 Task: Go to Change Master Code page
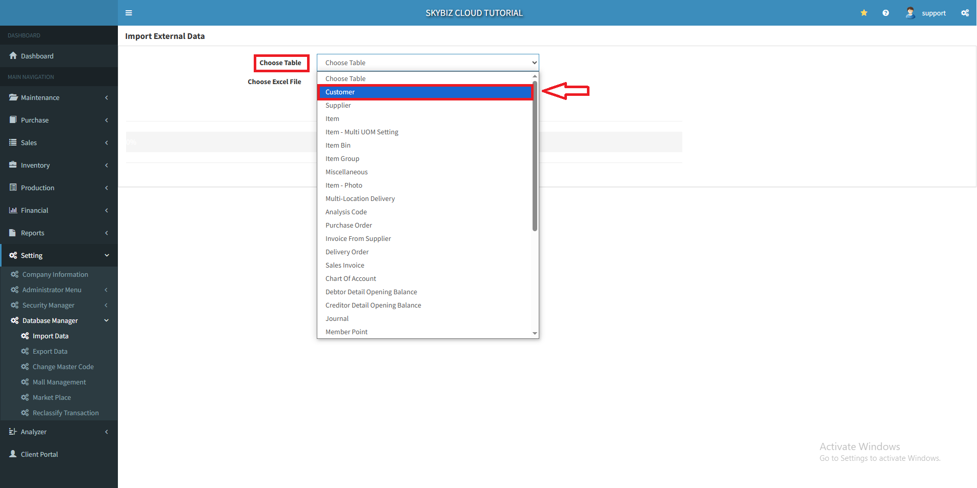click(x=63, y=367)
